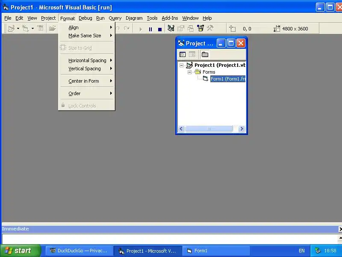Open the File menu
Viewport: 342px width, 257px height.
[8, 18]
